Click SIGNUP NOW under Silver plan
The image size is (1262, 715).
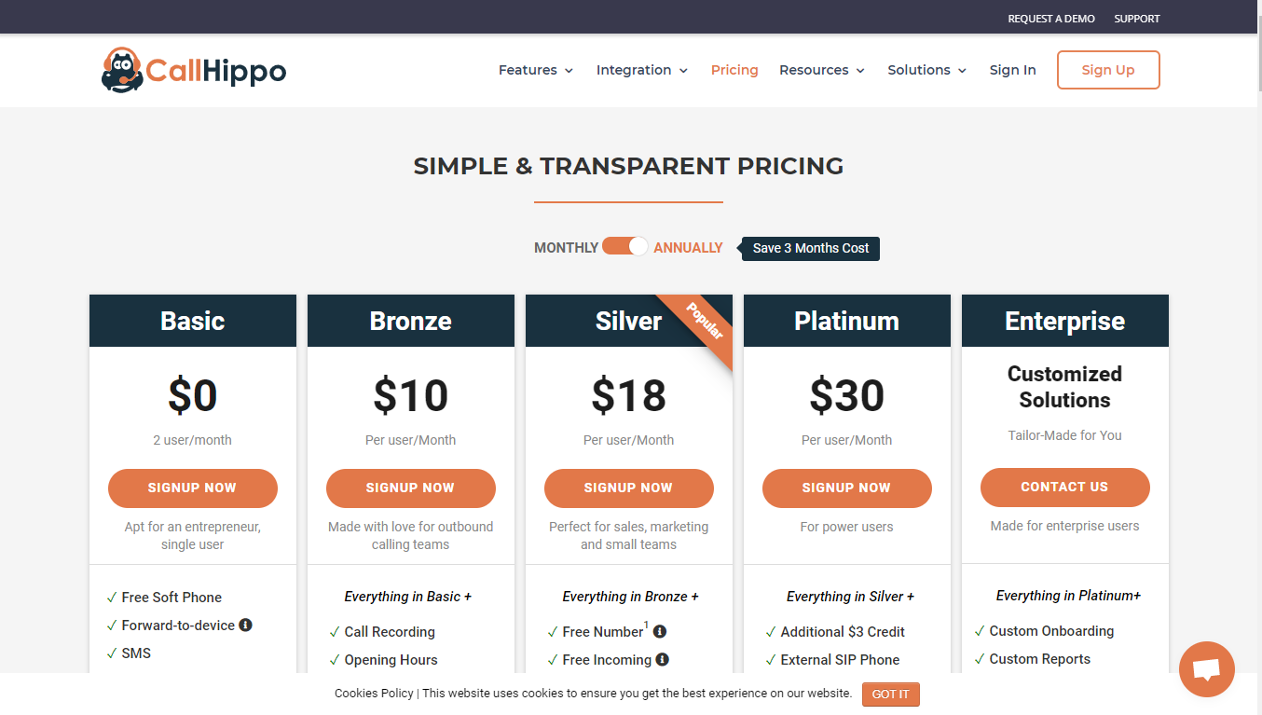(x=629, y=488)
